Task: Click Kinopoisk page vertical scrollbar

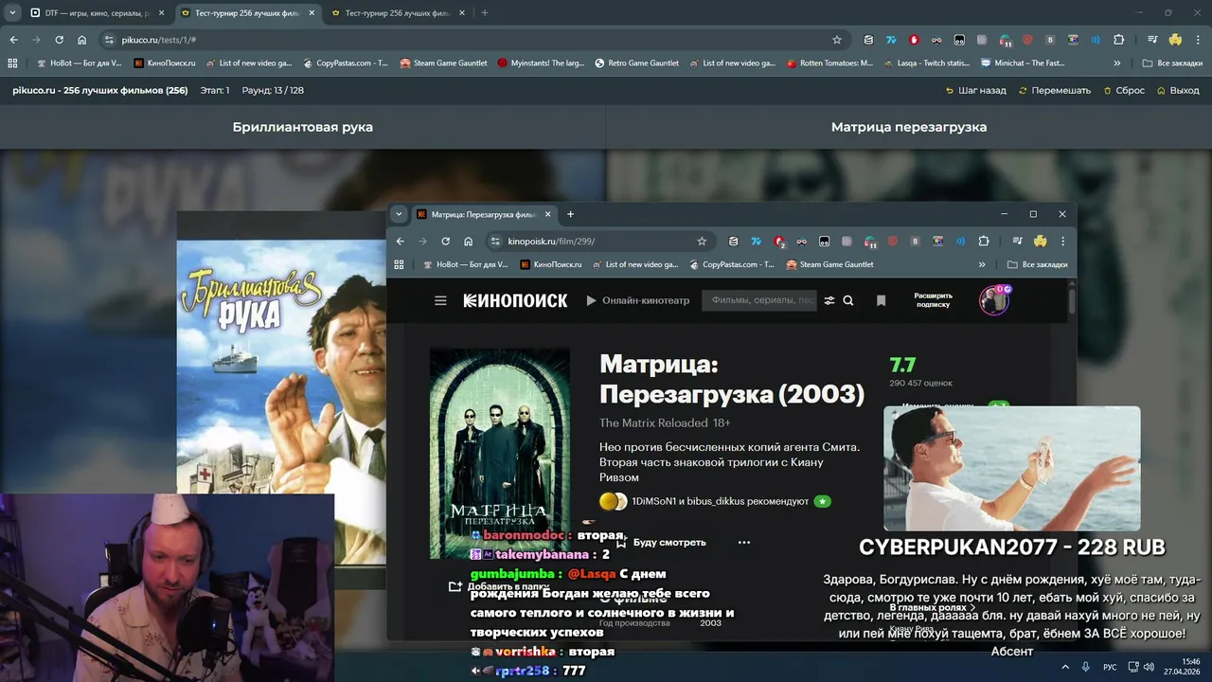Action: click(1072, 301)
